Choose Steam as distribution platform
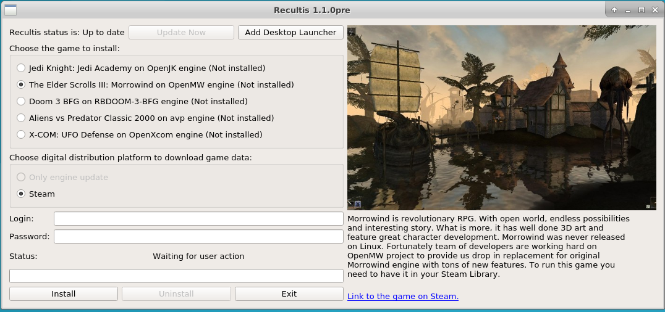Screen dimensions: 665x312 tap(36, 194)
